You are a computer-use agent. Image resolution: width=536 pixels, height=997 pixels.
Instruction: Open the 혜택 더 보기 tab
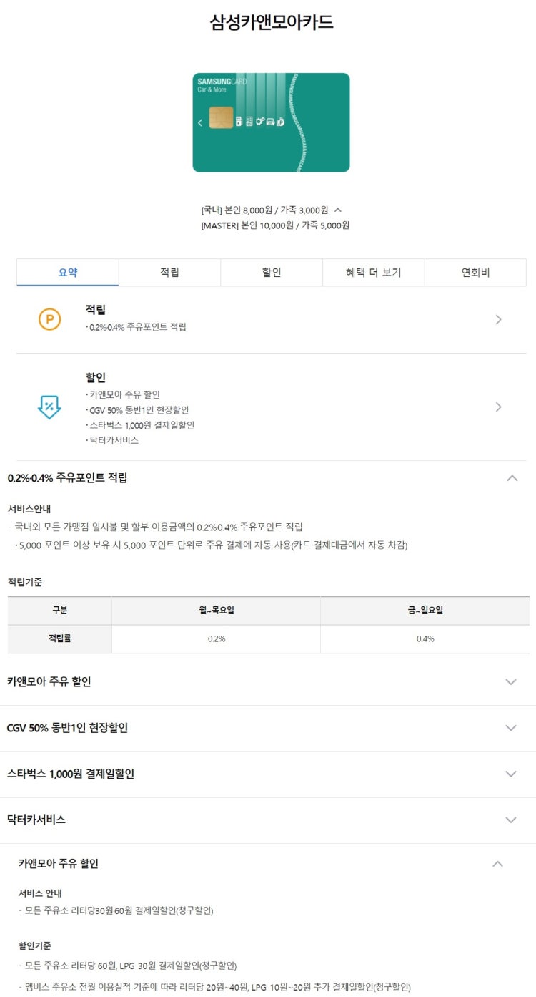point(374,272)
